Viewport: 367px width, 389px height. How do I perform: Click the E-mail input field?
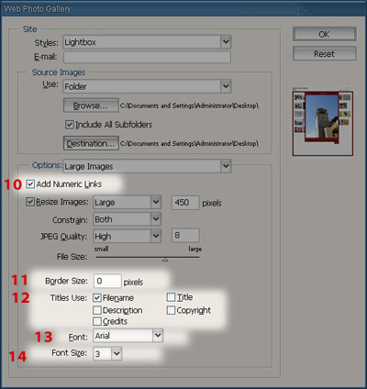click(147, 57)
